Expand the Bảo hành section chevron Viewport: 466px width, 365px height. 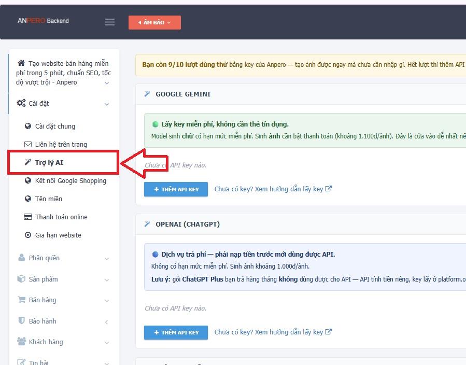pyautogui.click(x=106, y=322)
